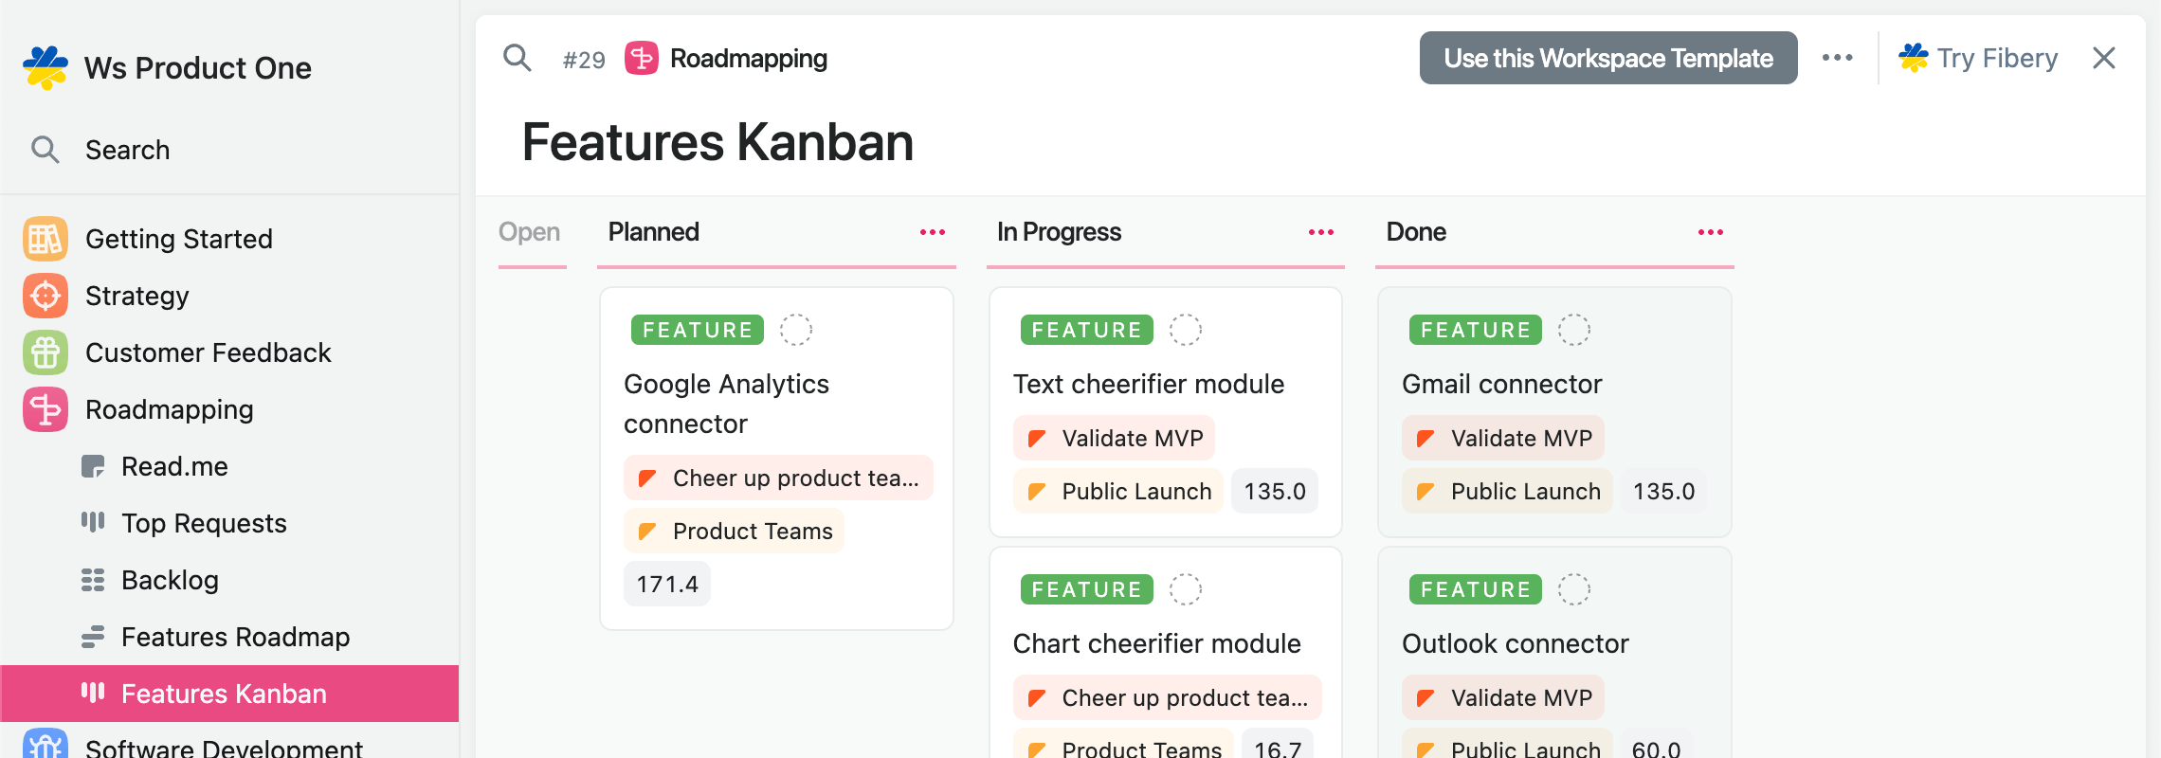Image resolution: width=2161 pixels, height=758 pixels.
Task: Click the Fibery logo beside Try Fibery
Action: [x=1914, y=58]
